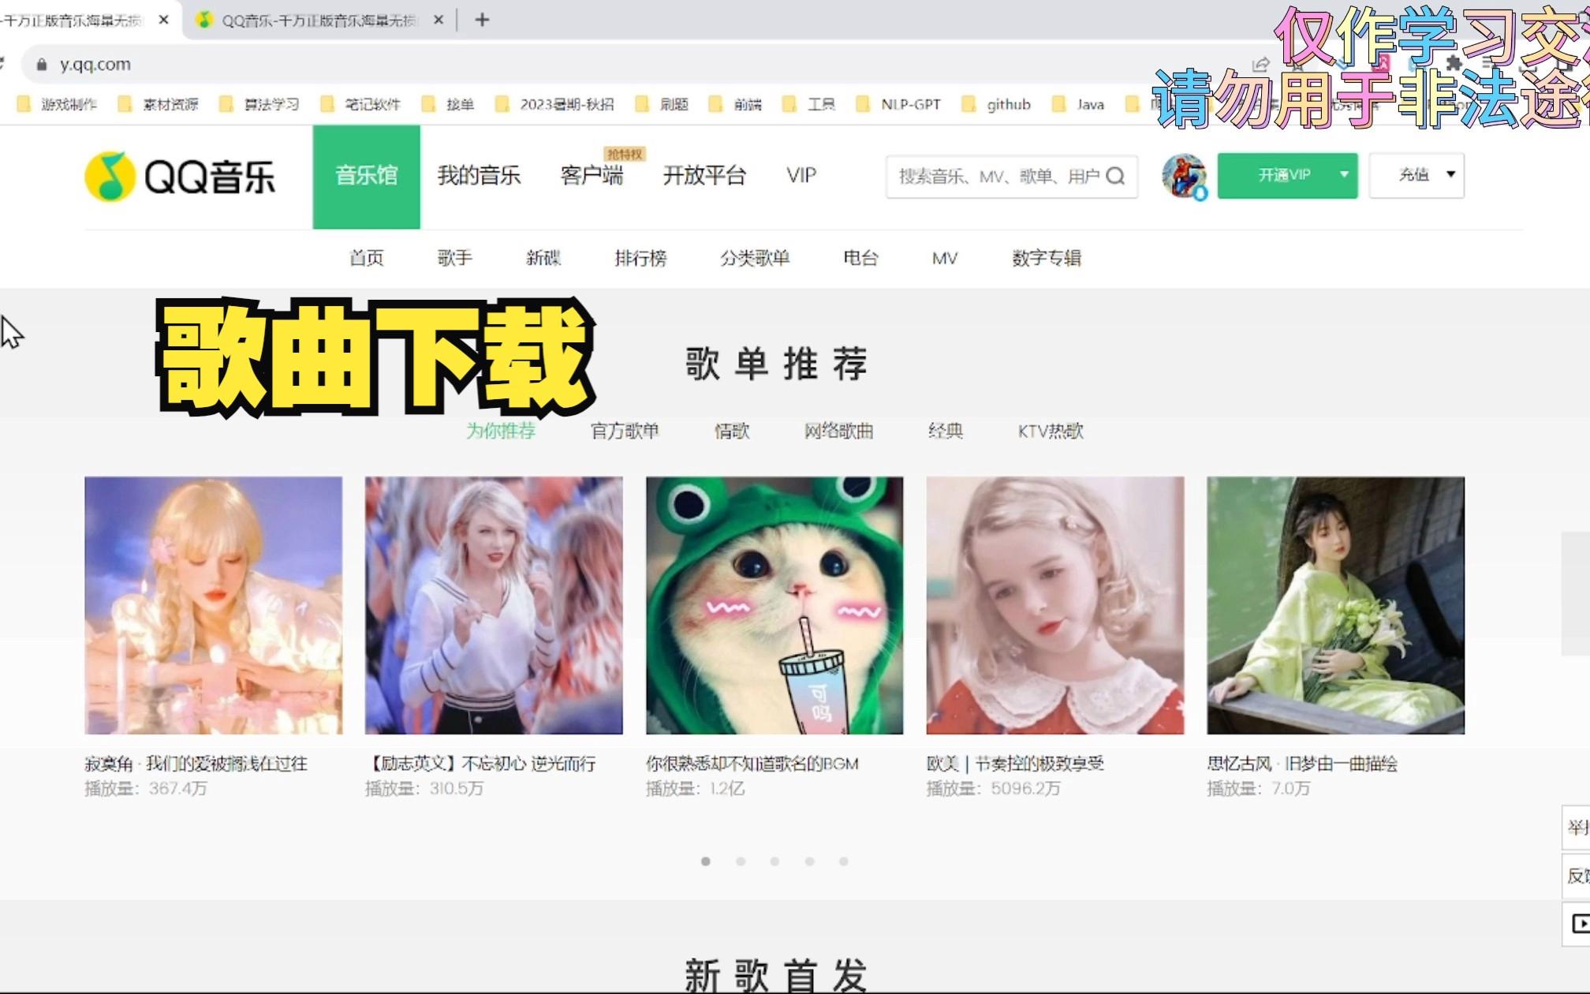Viewport: 1590px width, 994px height.
Task: Click the QQ音乐 logo
Action: 180,176
